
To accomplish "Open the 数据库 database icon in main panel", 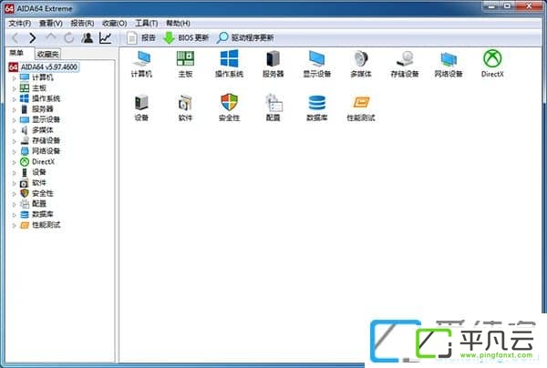I will pyautogui.click(x=316, y=107).
